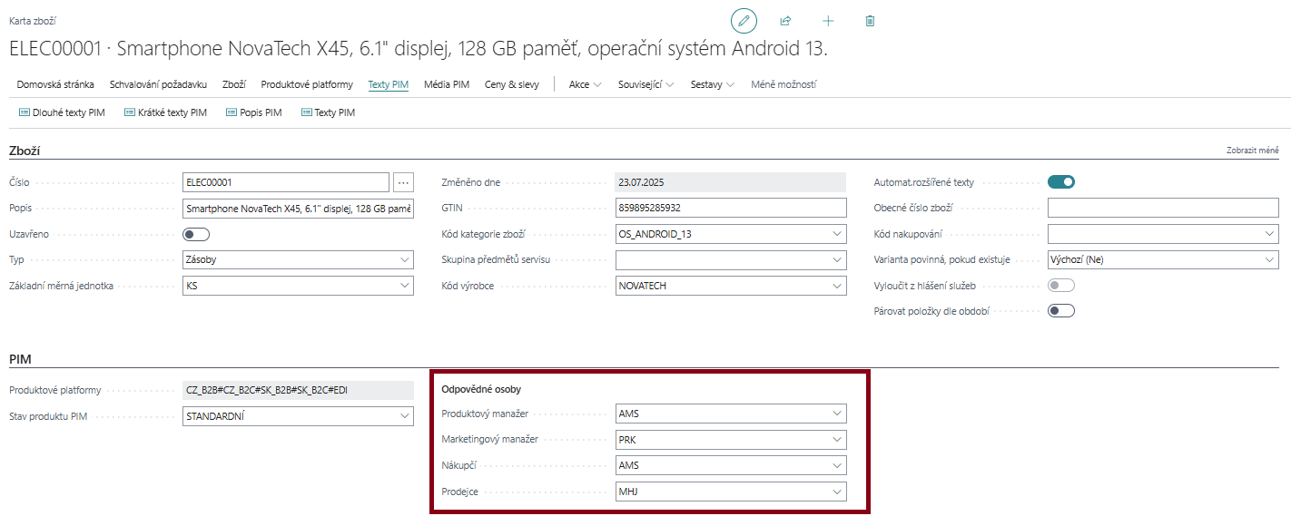Click the Zobrazit méně link
The height and width of the screenshot is (516, 1291).
tap(1252, 151)
